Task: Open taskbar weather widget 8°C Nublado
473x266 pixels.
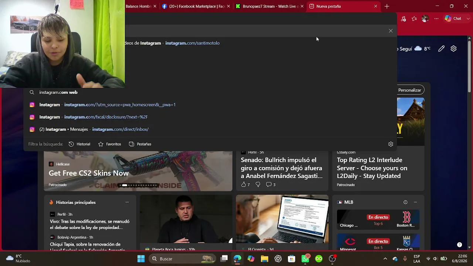Action: point(18,259)
